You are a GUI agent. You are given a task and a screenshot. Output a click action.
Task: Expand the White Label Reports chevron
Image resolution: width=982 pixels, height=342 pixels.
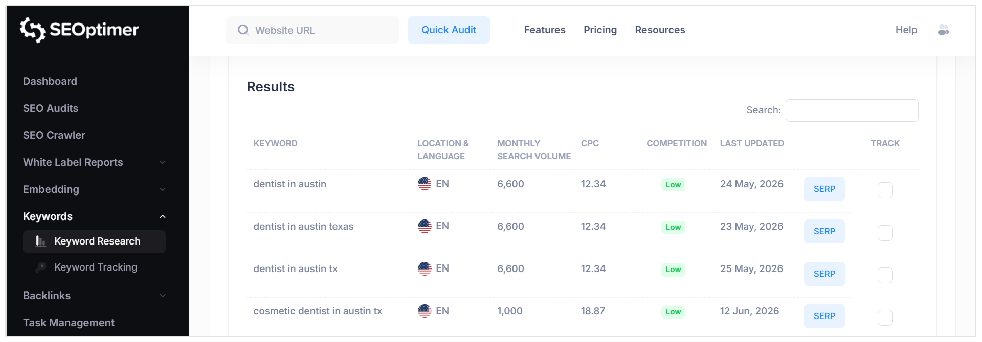pyautogui.click(x=163, y=162)
